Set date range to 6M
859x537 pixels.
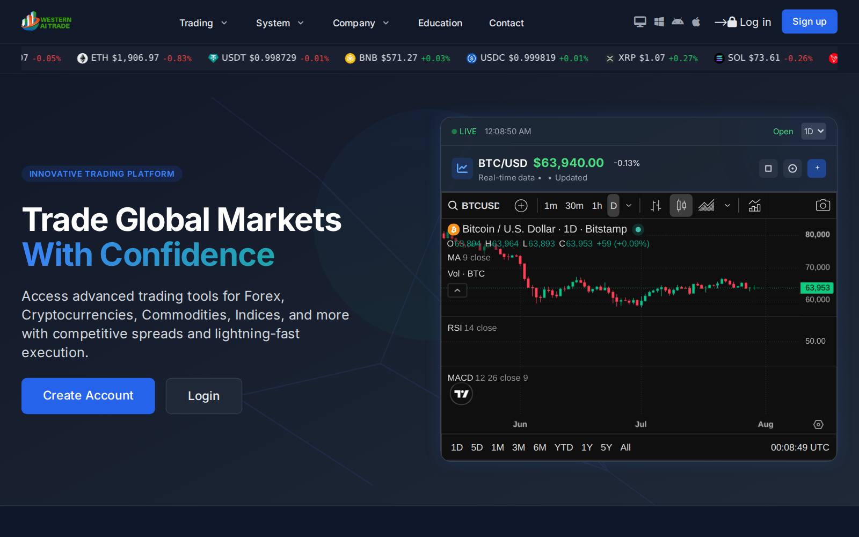click(x=540, y=447)
